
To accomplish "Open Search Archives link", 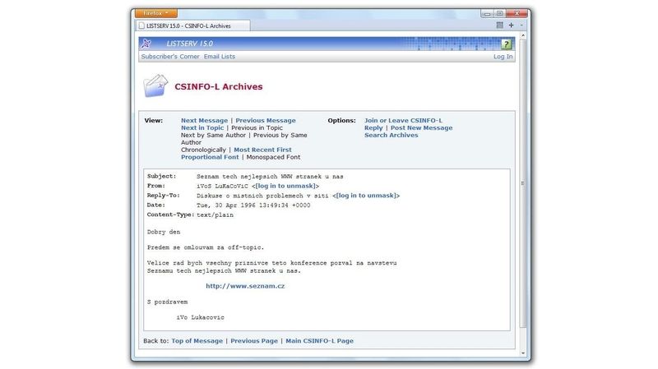I will (x=392, y=136).
